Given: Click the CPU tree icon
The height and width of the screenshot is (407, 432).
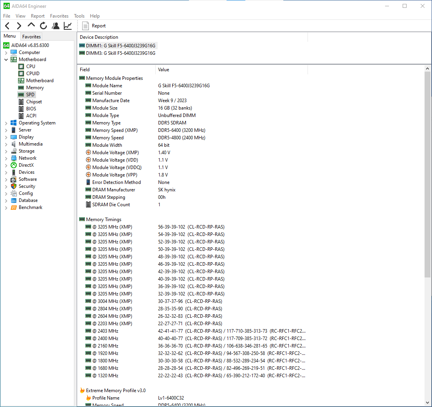Looking at the screenshot, I should tap(21, 67).
